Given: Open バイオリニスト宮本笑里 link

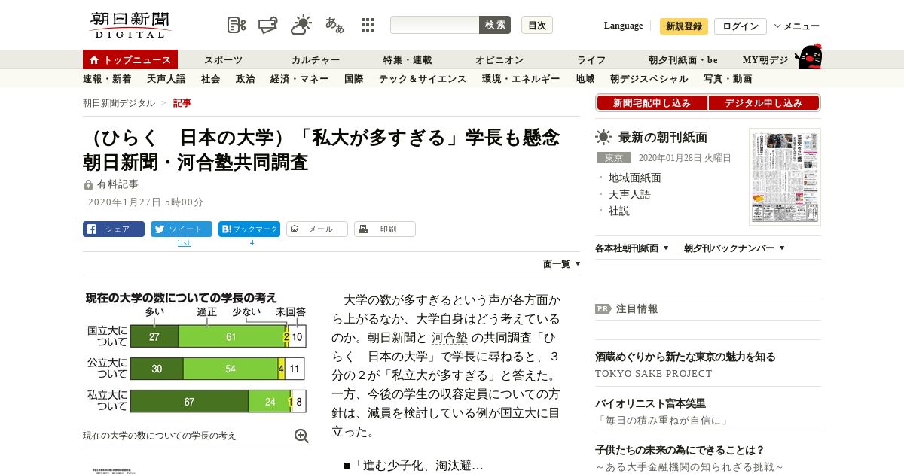Looking at the screenshot, I should [650, 403].
